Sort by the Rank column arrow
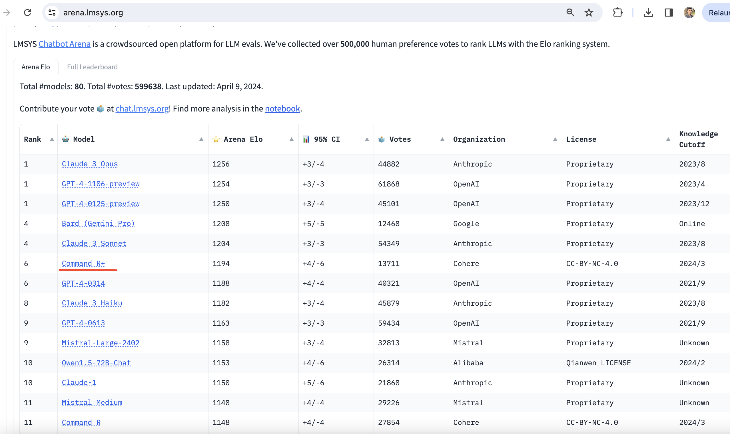Viewport: 730px width, 434px height. [52, 139]
